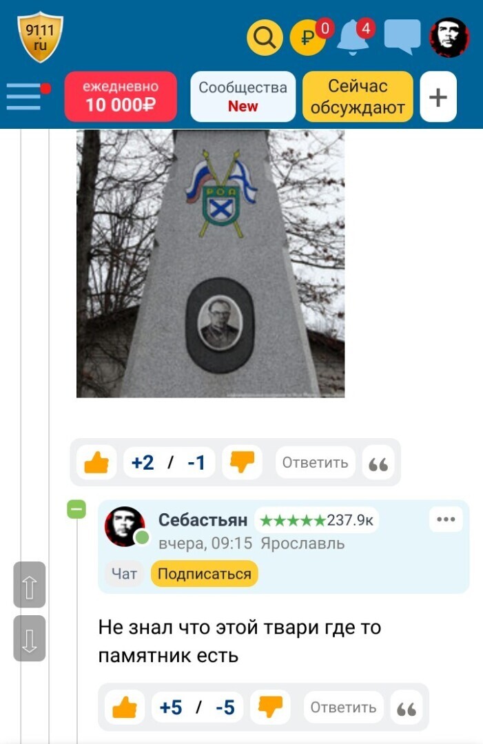Viewport: 483px width, 744px height.
Task: Quote the comment under the monument photo
Action: pyautogui.click(x=378, y=463)
